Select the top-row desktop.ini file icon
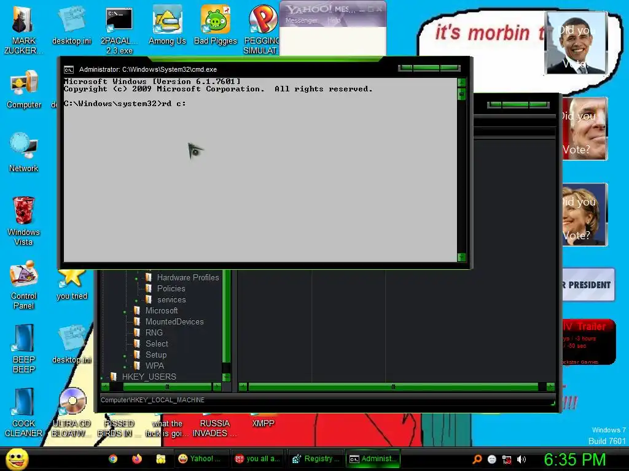629x471 pixels. point(71,26)
